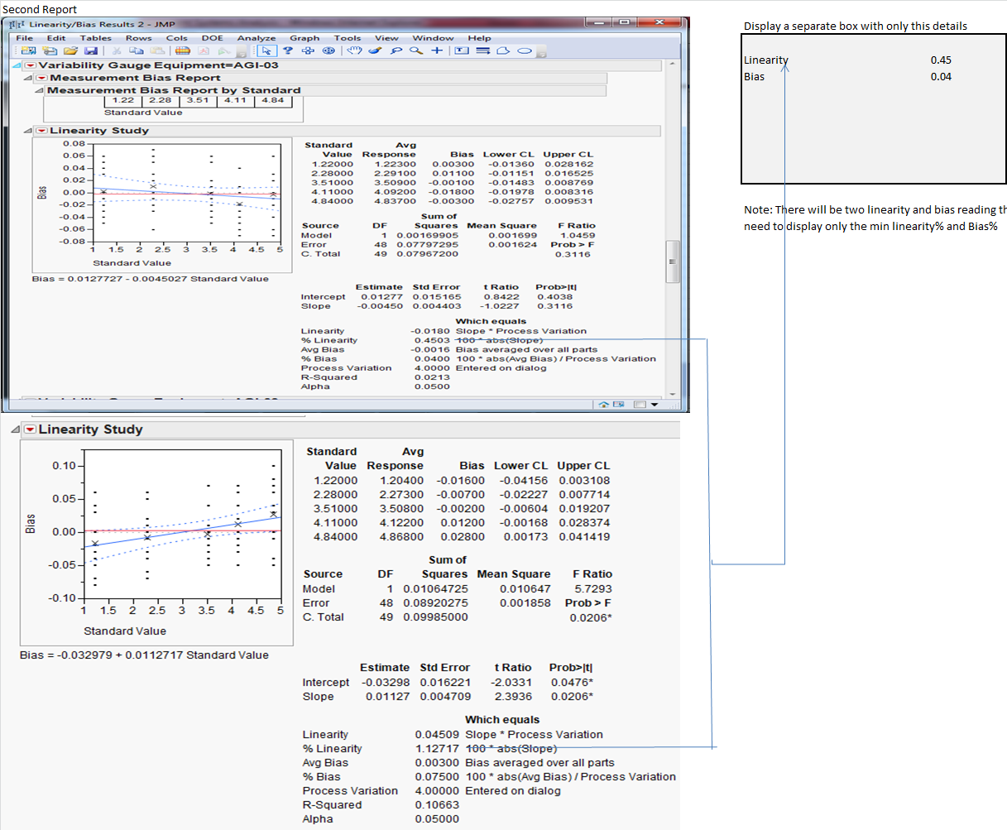Select the Selection crosshair tool

pyautogui.click(x=308, y=50)
